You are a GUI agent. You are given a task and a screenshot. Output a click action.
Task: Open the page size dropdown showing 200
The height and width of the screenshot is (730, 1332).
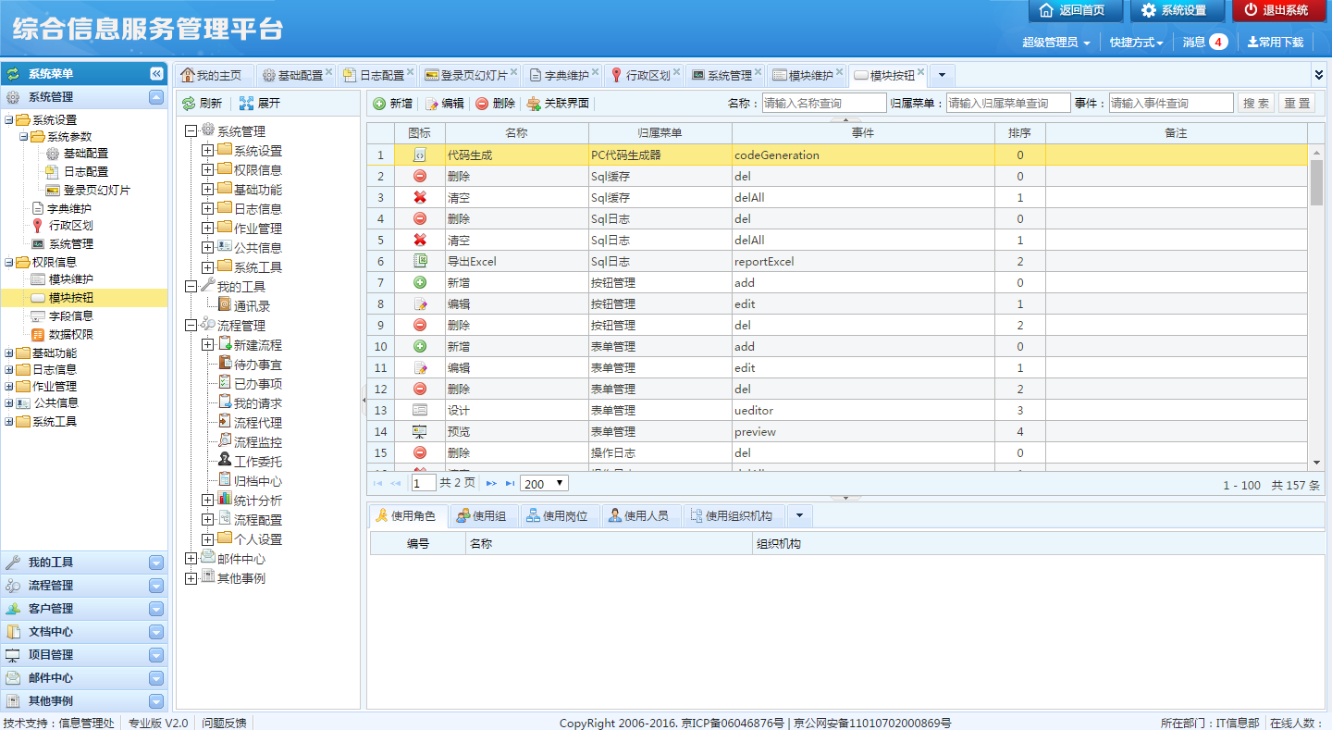pyautogui.click(x=545, y=483)
